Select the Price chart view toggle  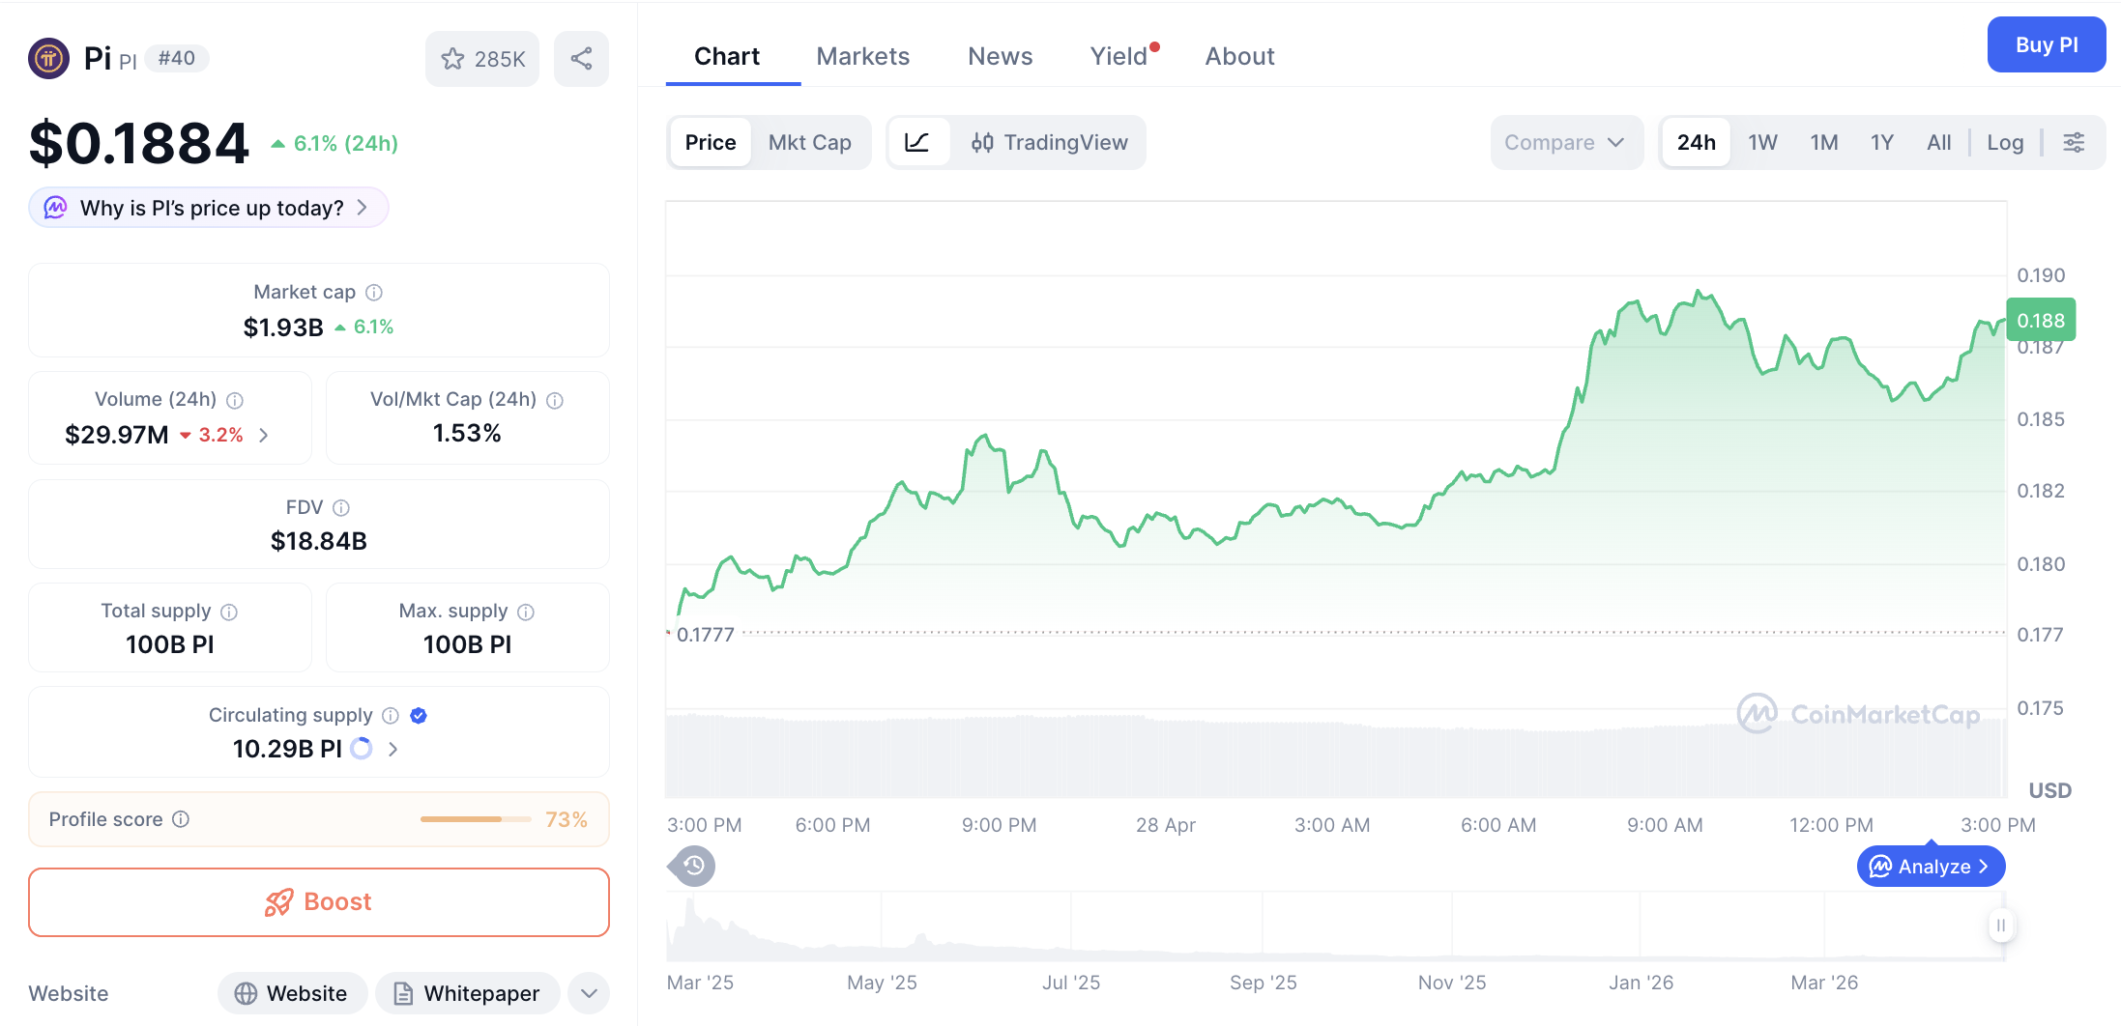pos(710,142)
